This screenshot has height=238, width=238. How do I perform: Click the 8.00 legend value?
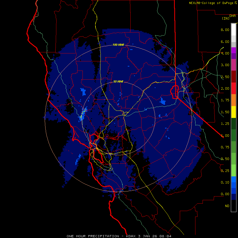[x=225, y=30]
